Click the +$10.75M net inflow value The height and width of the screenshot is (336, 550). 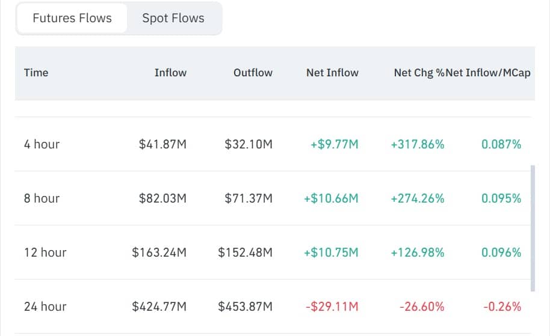coord(331,252)
